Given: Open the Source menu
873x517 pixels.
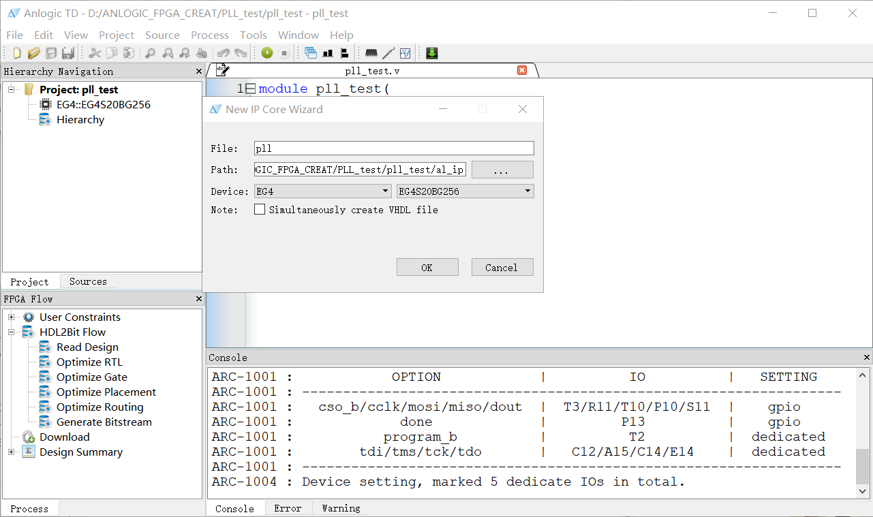Looking at the screenshot, I should (x=162, y=35).
